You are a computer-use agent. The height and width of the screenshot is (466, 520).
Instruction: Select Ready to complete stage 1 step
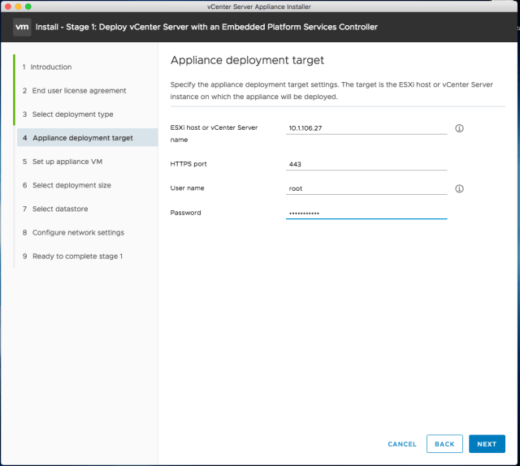pos(77,256)
